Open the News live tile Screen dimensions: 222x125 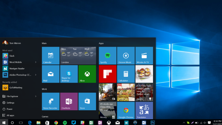coord(108,92)
